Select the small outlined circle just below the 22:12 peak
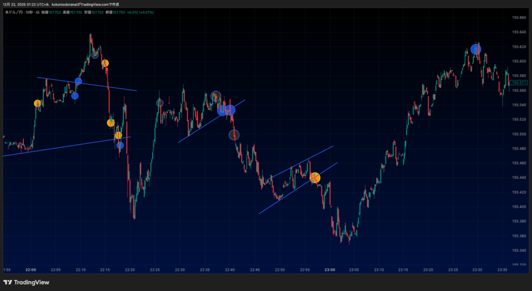 tap(95, 55)
